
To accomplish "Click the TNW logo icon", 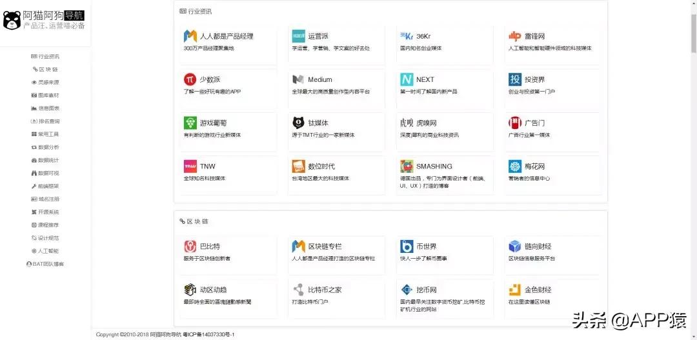I will coord(190,166).
